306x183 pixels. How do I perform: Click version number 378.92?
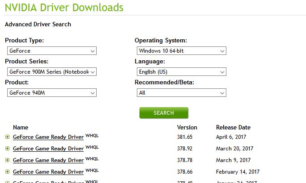[185, 149]
